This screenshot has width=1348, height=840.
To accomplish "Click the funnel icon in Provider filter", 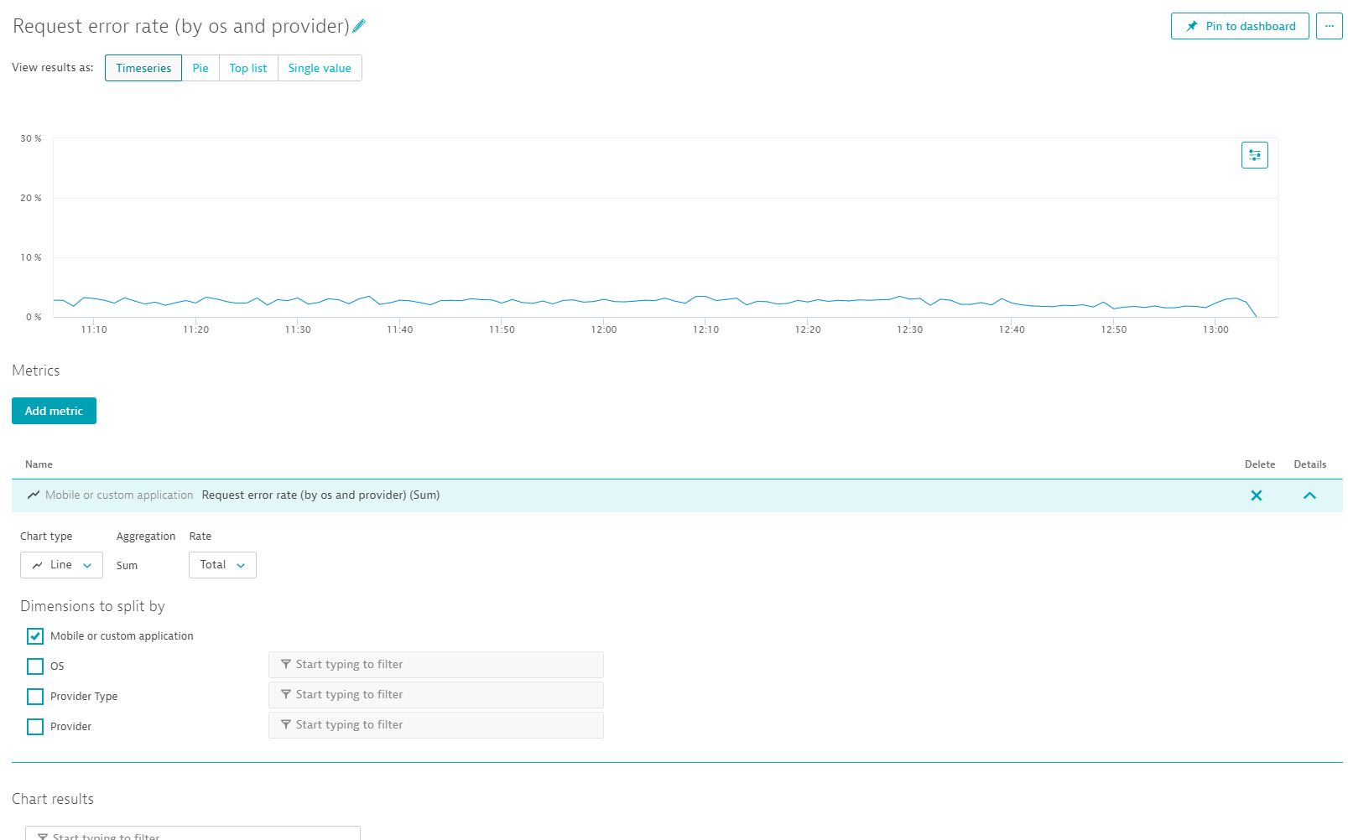I will [285, 724].
